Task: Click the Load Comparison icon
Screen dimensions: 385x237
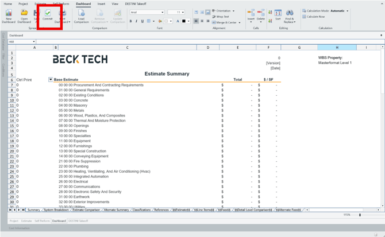Action: 81,13
